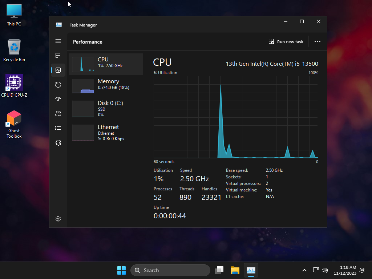The width and height of the screenshot is (372, 279).
Task: Select the Ethernet performance item
Action: (106, 133)
